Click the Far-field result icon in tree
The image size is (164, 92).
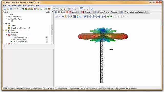click(x=9, y=26)
